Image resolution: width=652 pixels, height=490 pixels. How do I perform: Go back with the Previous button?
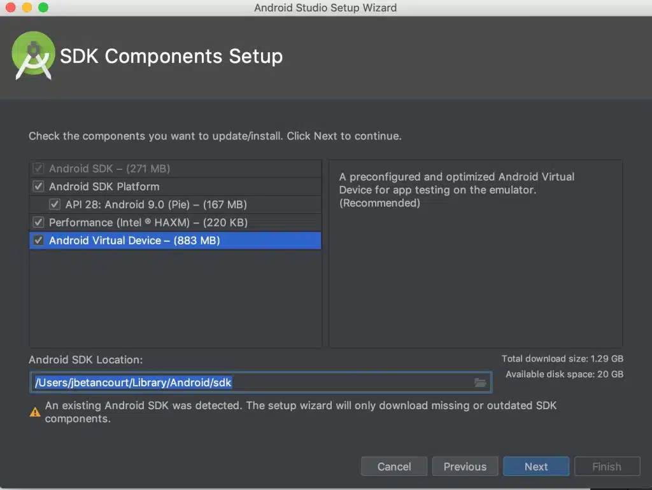tap(465, 466)
